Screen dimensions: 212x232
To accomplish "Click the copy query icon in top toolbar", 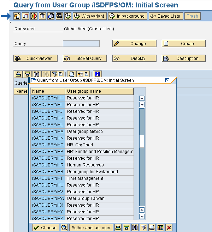I will [x=25, y=16].
